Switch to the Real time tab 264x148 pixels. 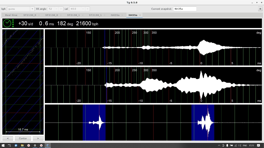[11, 15]
